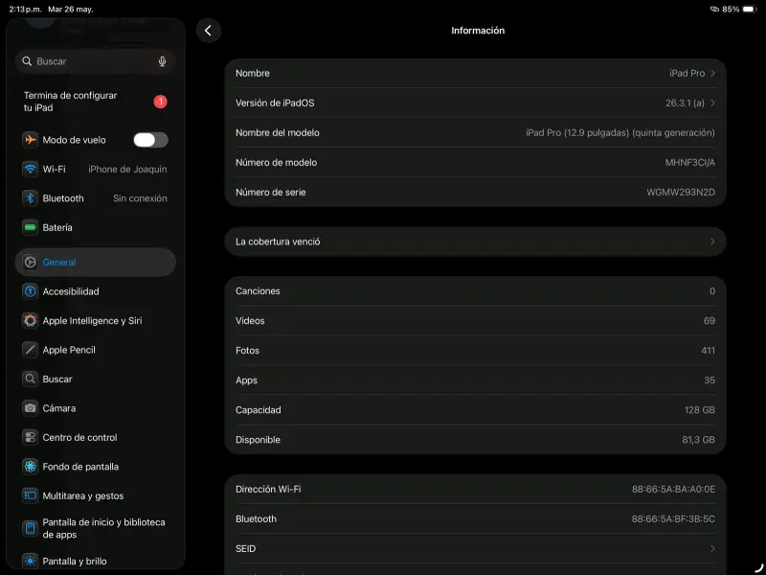Image resolution: width=766 pixels, height=575 pixels.
Task: Open Bluetooth settings in sidebar
Action: [96, 198]
